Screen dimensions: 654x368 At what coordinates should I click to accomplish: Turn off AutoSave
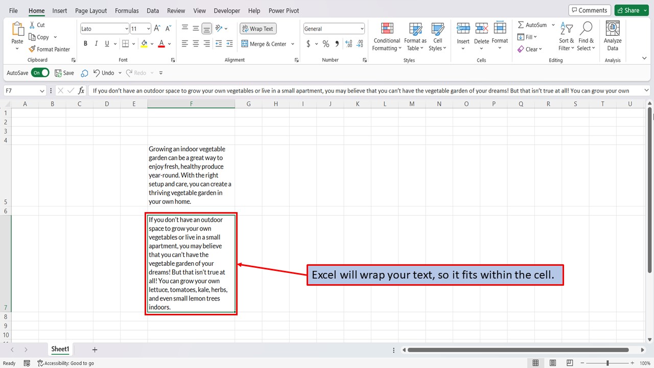click(x=40, y=73)
